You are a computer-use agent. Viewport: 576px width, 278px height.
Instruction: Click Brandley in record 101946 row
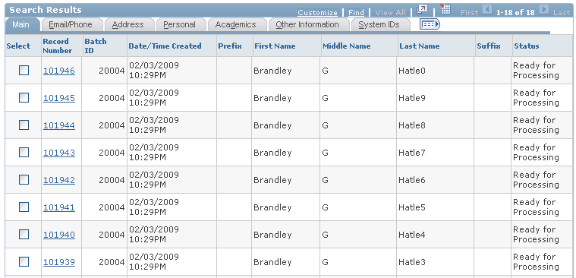point(272,71)
